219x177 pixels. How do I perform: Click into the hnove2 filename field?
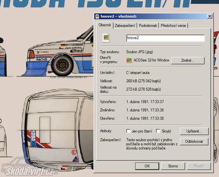(x=165, y=38)
